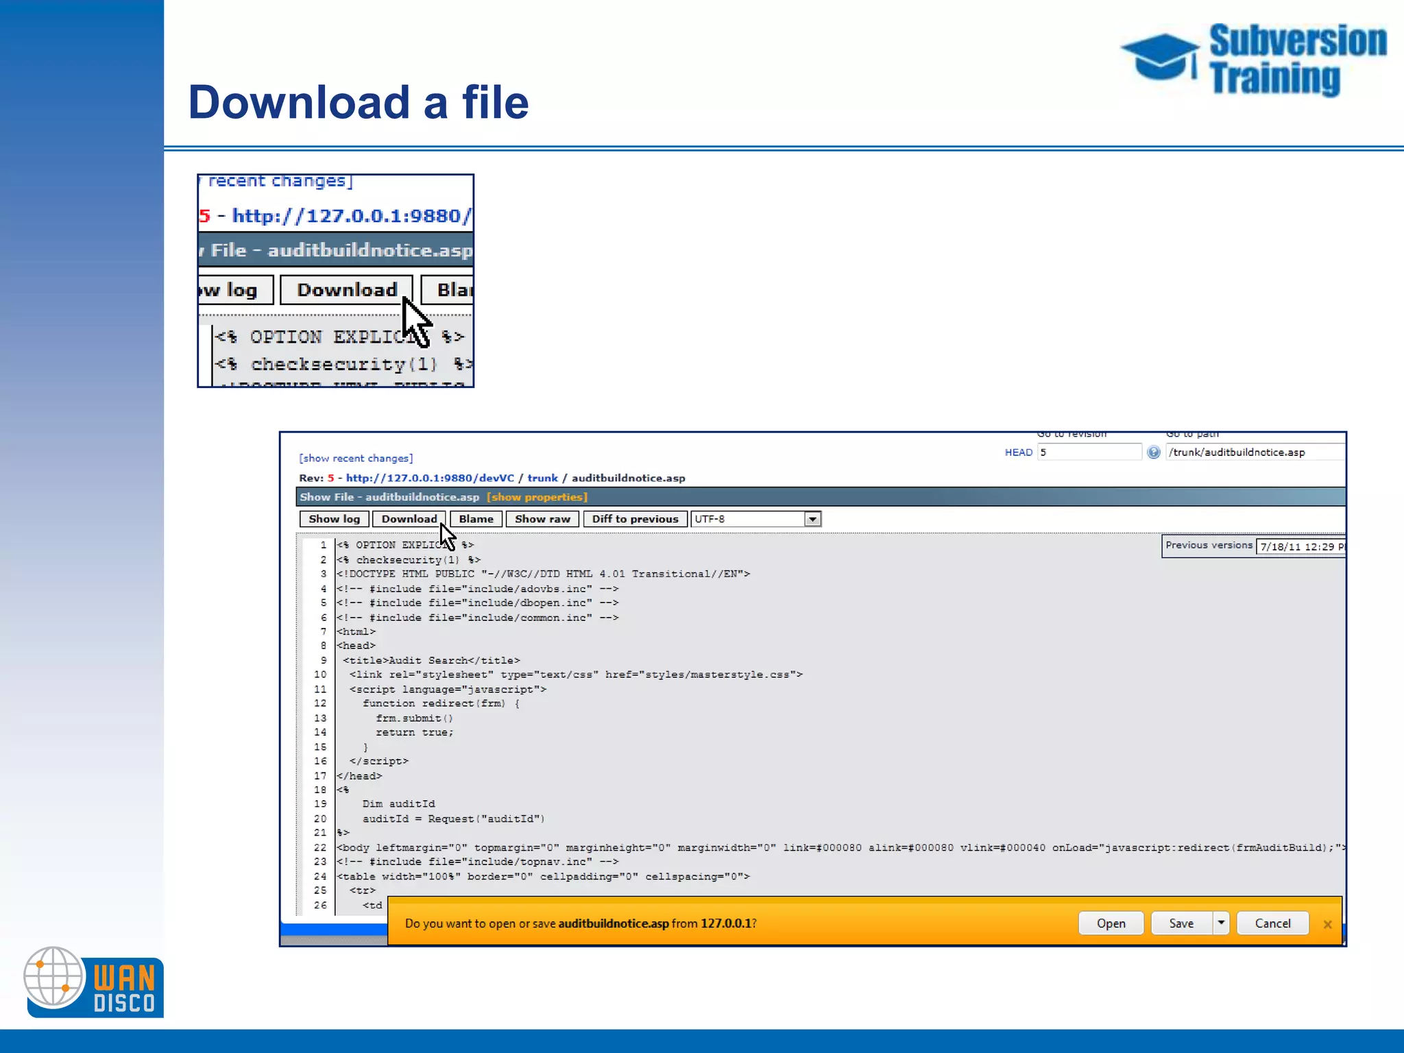Image resolution: width=1404 pixels, height=1053 pixels.
Task: Click Download button in main file toolbar
Action: (x=409, y=519)
